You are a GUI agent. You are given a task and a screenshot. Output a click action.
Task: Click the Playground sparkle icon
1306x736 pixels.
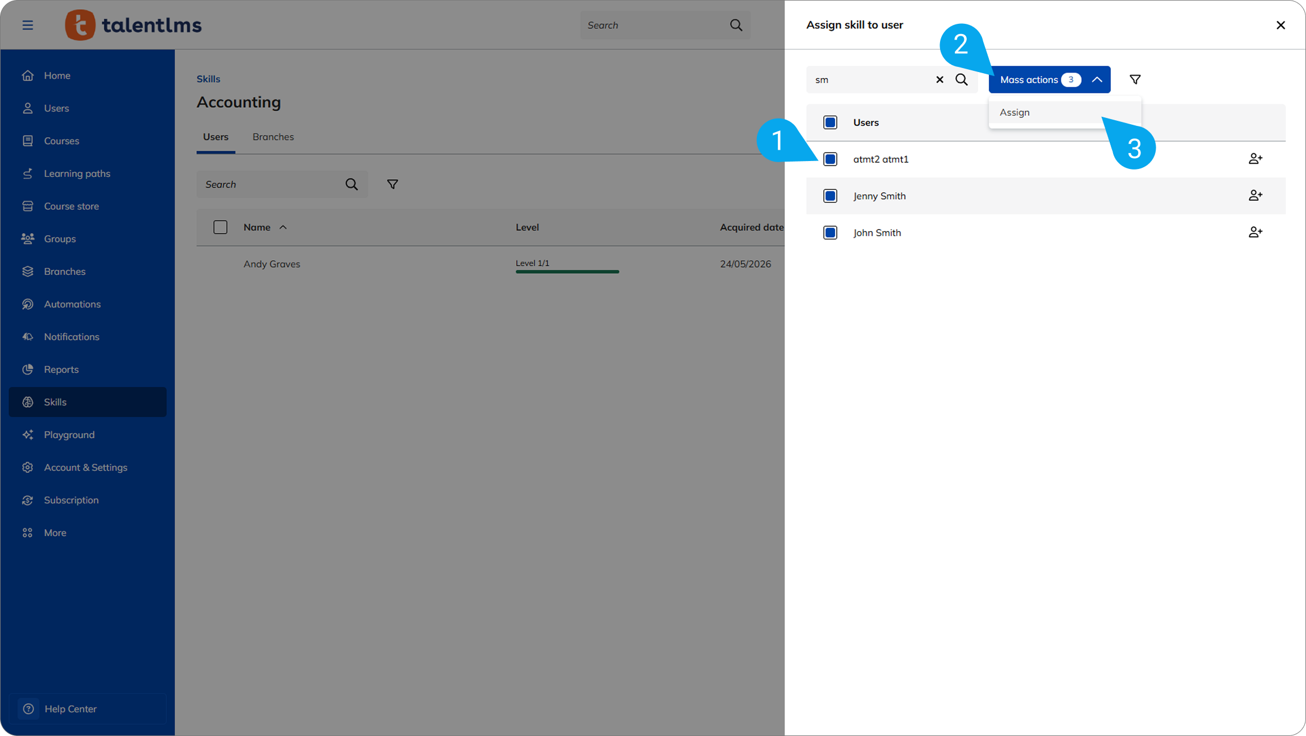coord(28,435)
